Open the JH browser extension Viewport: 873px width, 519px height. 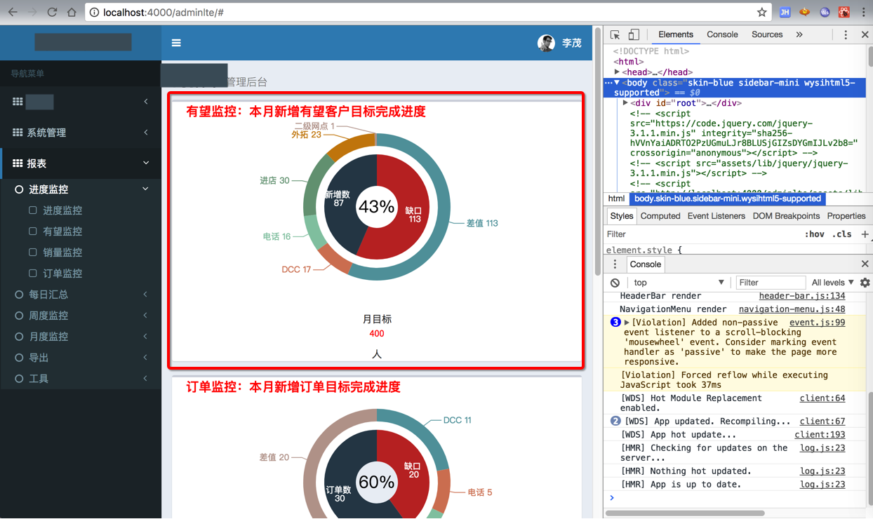785,12
